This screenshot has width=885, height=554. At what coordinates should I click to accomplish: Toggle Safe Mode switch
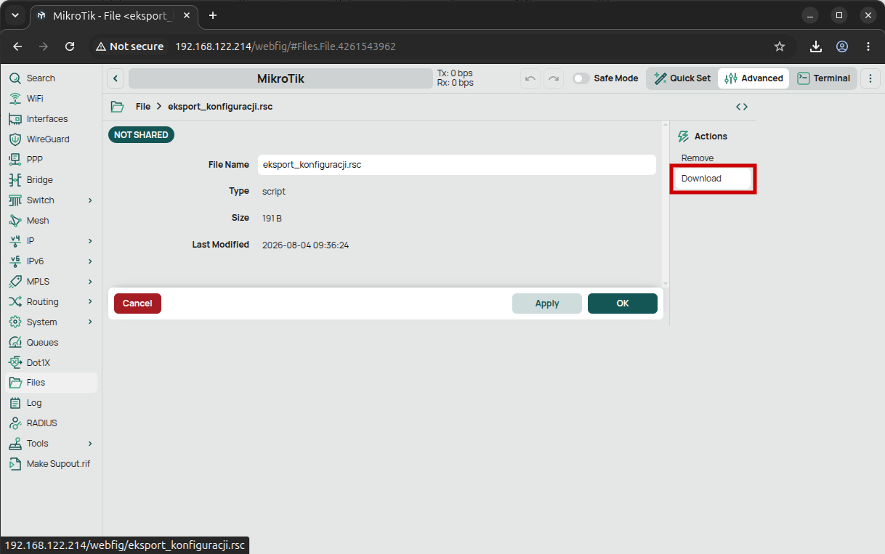coord(581,78)
